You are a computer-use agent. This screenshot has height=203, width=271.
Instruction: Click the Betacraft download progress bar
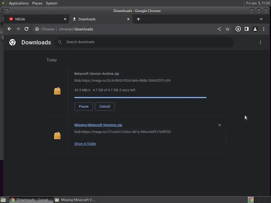point(140,98)
